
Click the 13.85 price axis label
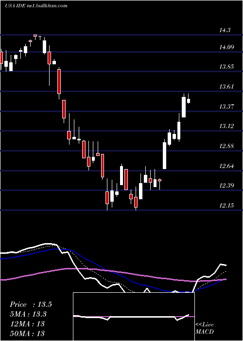pos(226,67)
